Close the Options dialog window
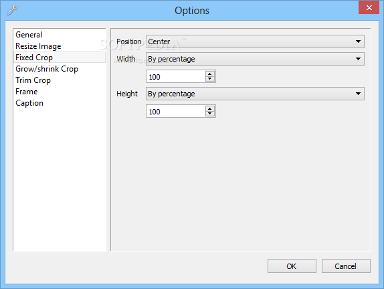 (369, 7)
